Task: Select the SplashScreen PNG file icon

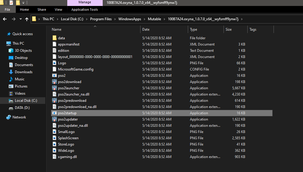Action: pyautogui.click(x=54, y=138)
